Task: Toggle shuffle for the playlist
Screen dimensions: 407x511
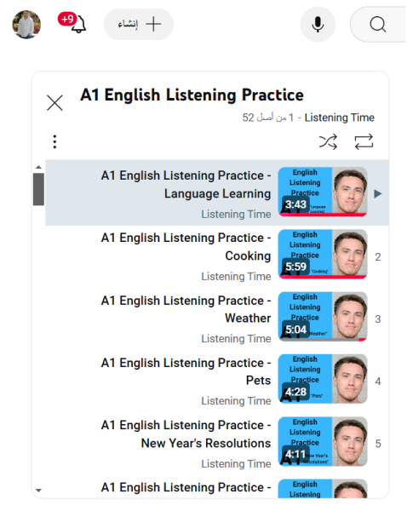Action: click(328, 142)
